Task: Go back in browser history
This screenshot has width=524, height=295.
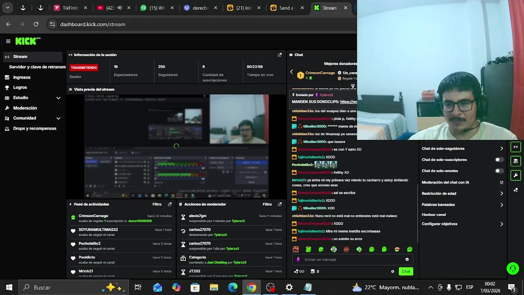Action: (9, 24)
